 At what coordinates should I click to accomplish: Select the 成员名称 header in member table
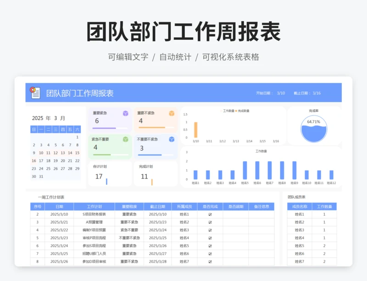(300, 207)
